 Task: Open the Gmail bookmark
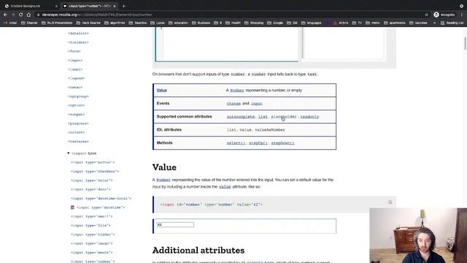10,23
